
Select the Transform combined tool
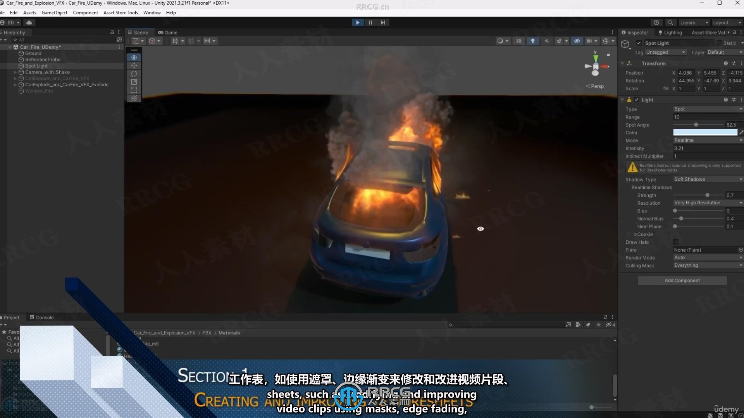click(134, 98)
